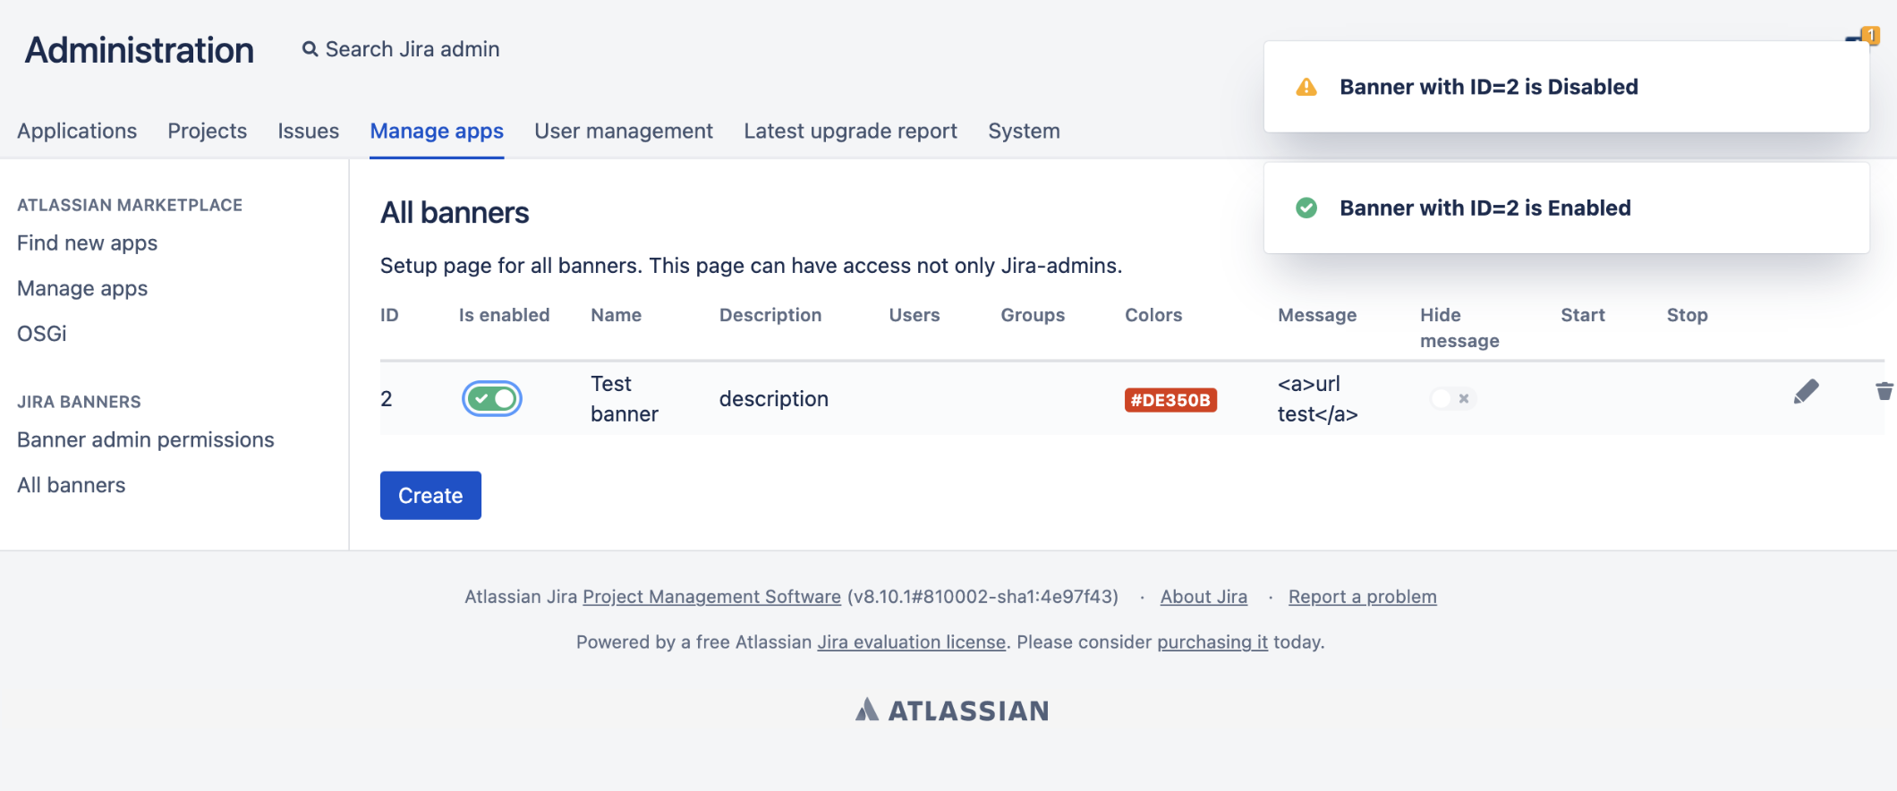
Task: Click the Atlassian logo in footer
Action: (x=952, y=710)
